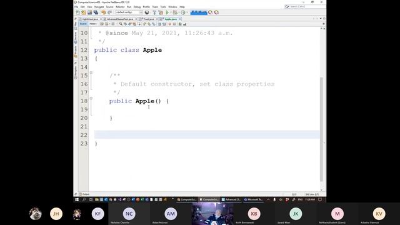Click the Profile Project toolbar icon
The width and height of the screenshot is (400, 225).
[x=183, y=12]
